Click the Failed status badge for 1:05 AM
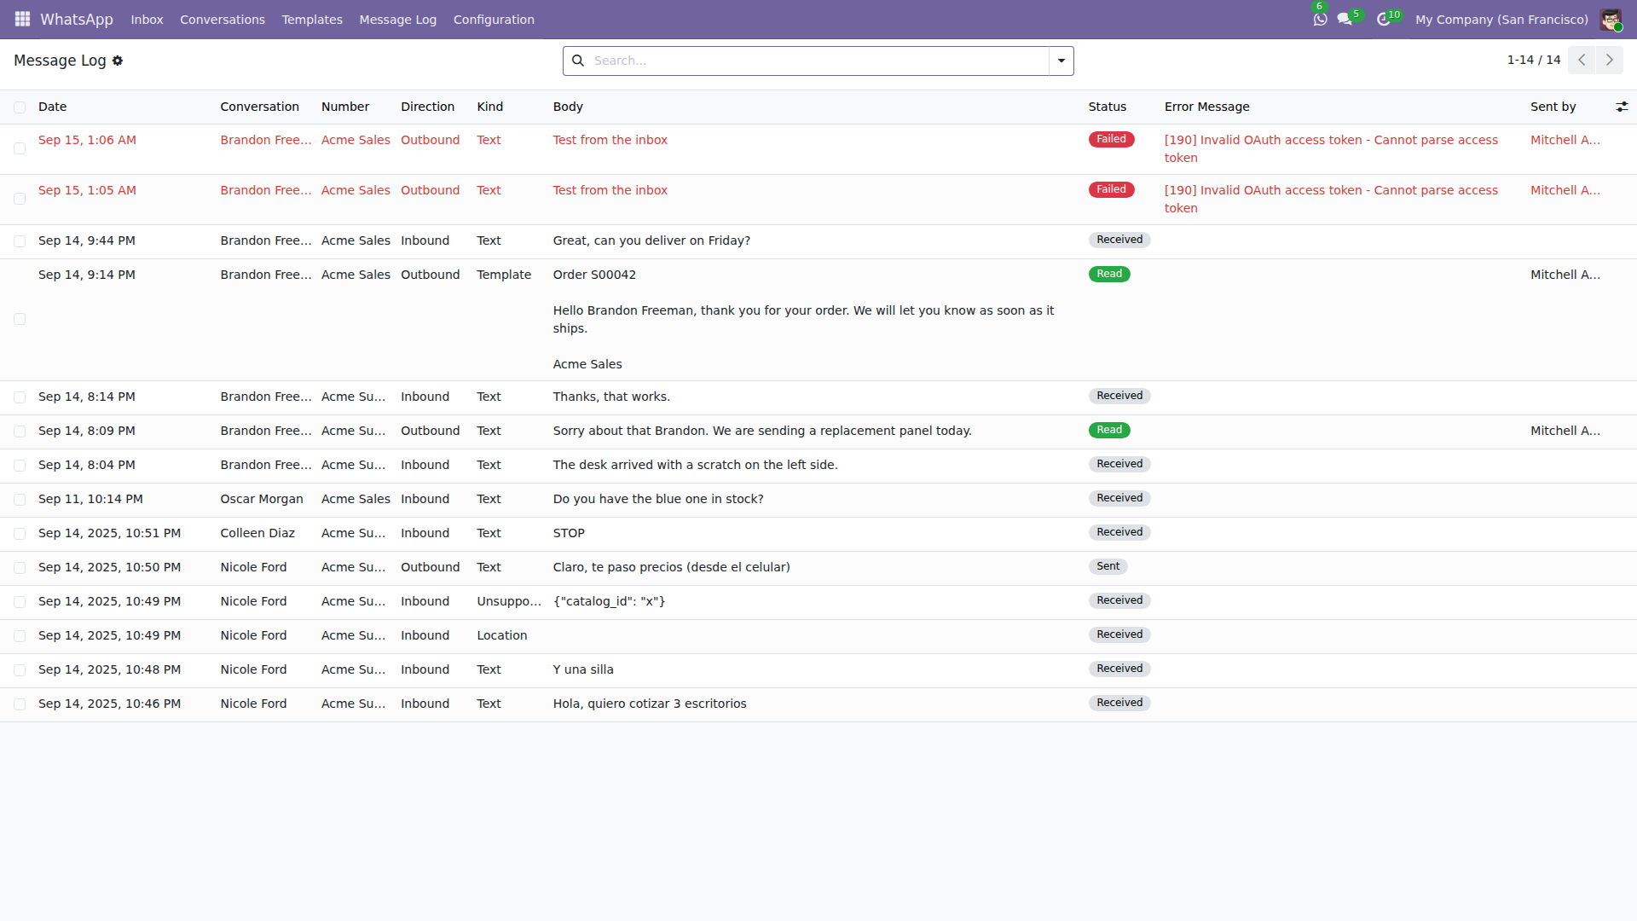The height and width of the screenshot is (921, 1637). (x=1111, y=189)
